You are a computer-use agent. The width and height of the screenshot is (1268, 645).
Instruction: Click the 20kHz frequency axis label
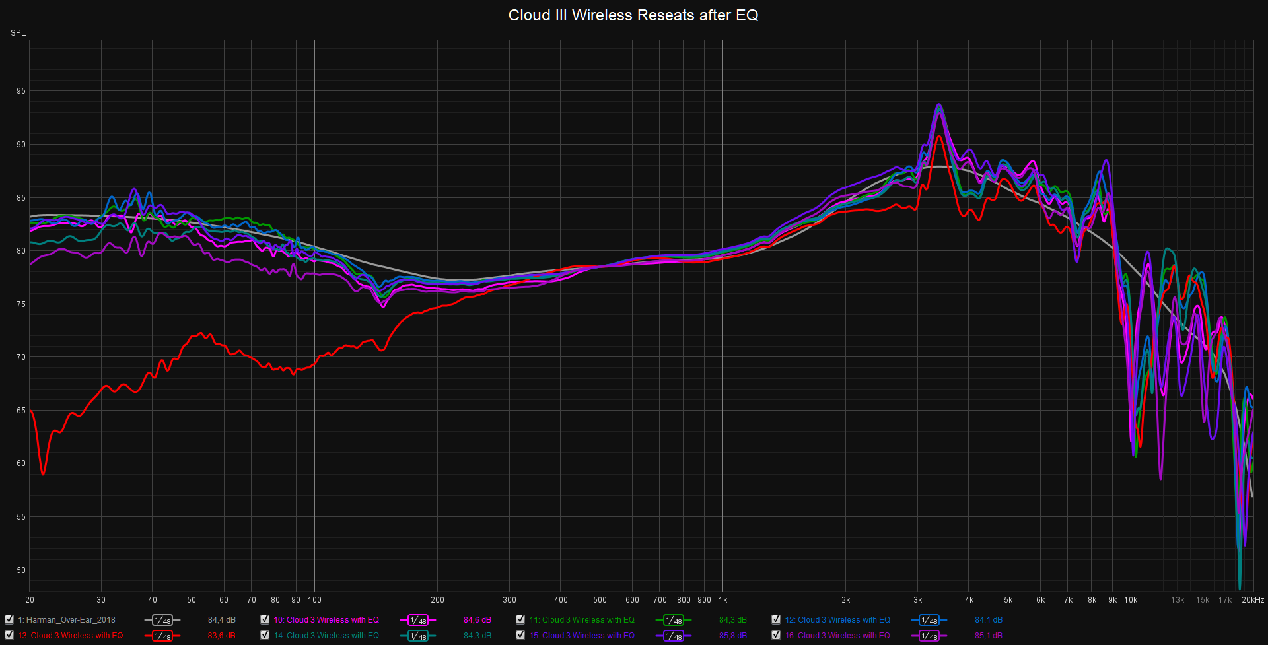1253,600
